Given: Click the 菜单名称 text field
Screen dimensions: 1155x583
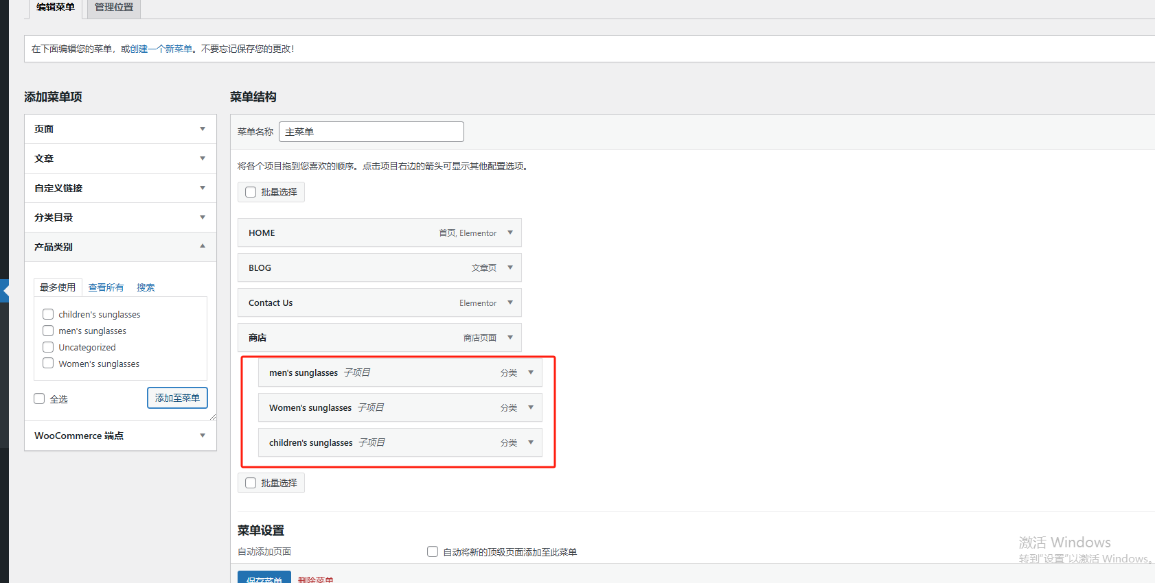Looking at the screenshot, I should click(x=371, y=132).
